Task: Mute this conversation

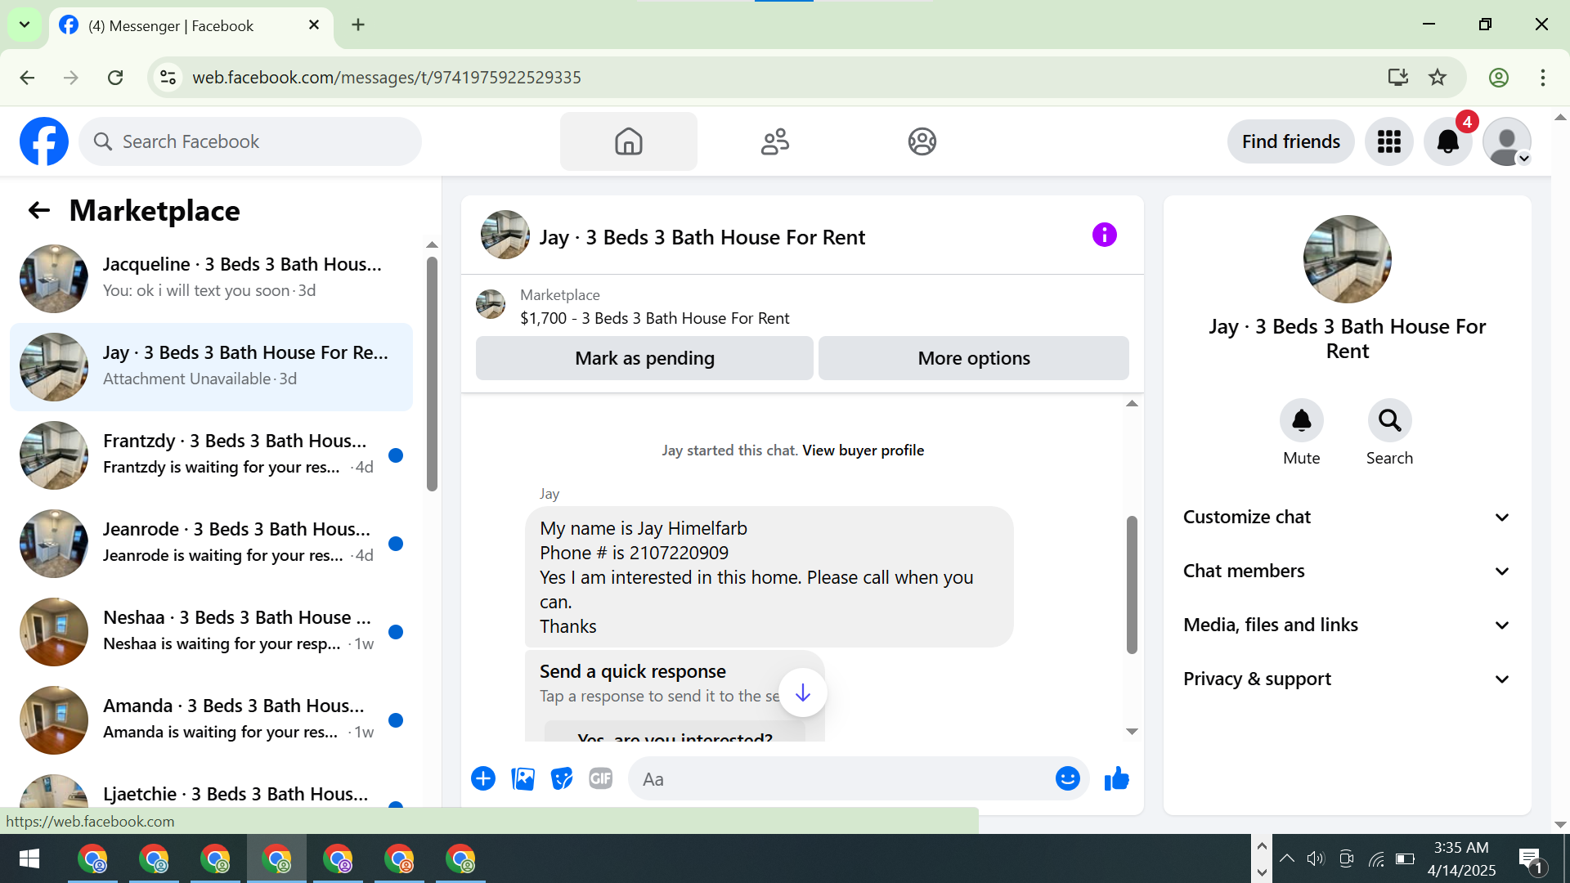Action: [x=1301, y=421]
